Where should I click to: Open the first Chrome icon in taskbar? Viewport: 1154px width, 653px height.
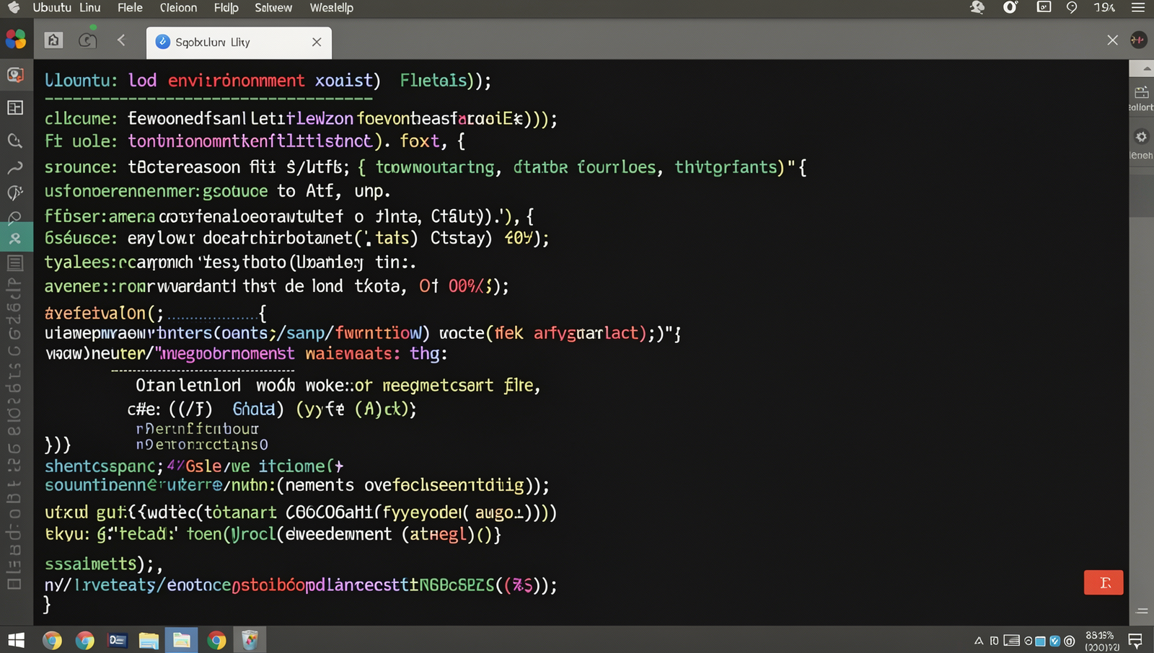[52, 640]
